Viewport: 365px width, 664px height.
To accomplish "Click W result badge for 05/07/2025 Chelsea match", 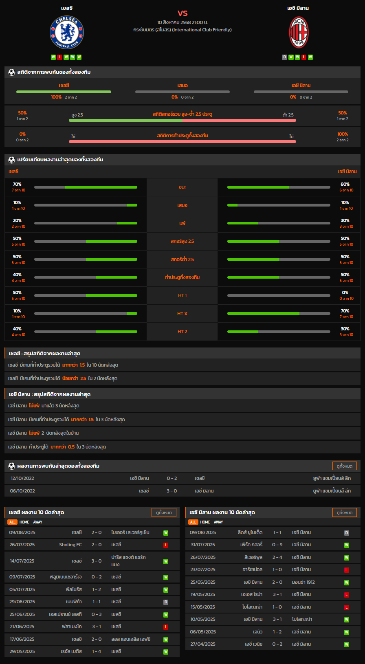I will point(166,590).
